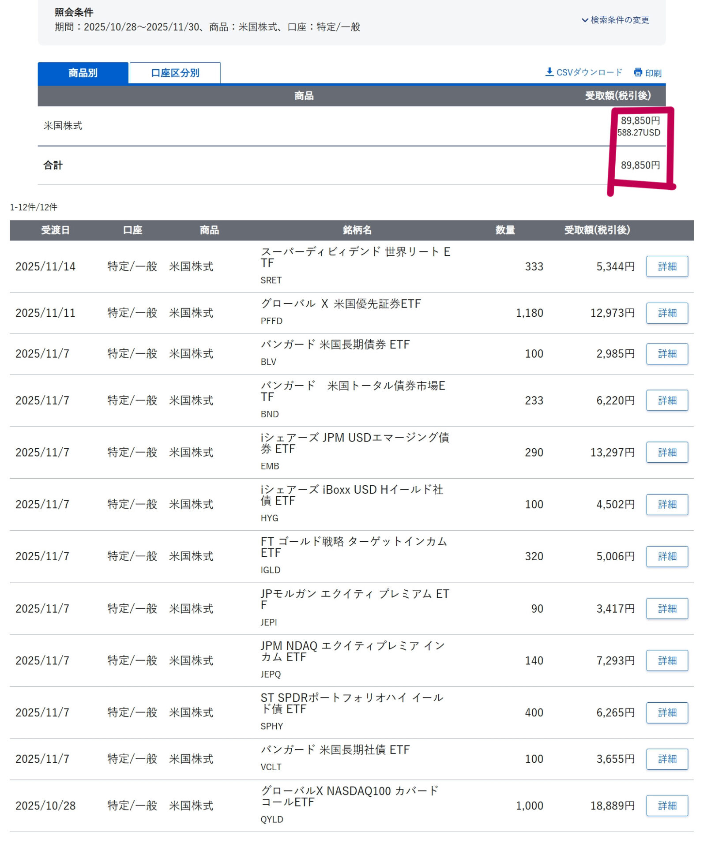This screenshot has width=711, height=847.
Task: Click the CSV download icon
Action: [549, 72]
